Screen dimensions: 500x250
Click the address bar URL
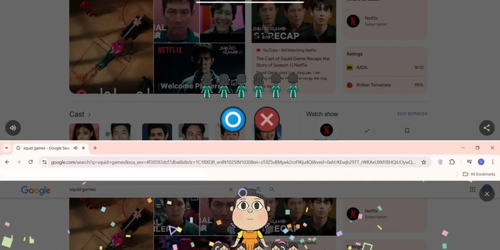coord(232,162)
